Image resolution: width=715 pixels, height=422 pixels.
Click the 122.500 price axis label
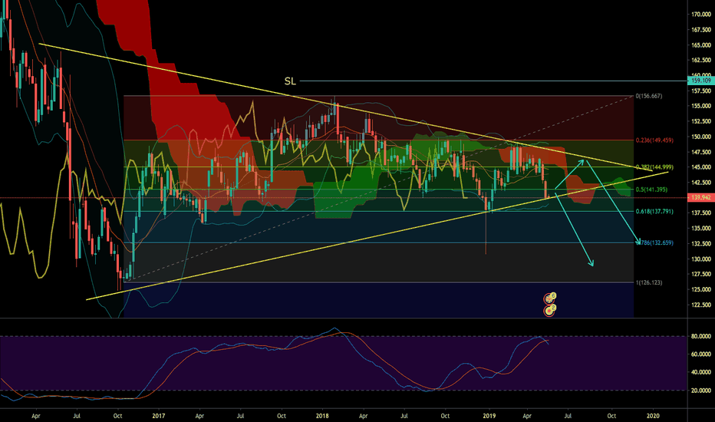(x=701, y=305)
